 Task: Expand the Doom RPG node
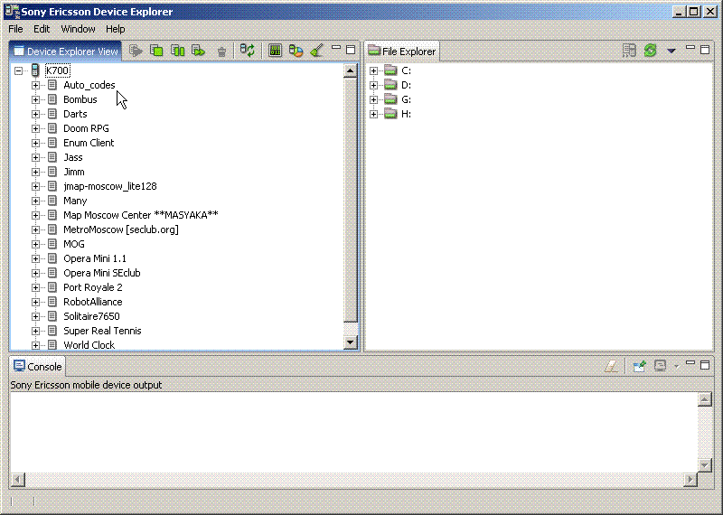click(x=35, y=128)
